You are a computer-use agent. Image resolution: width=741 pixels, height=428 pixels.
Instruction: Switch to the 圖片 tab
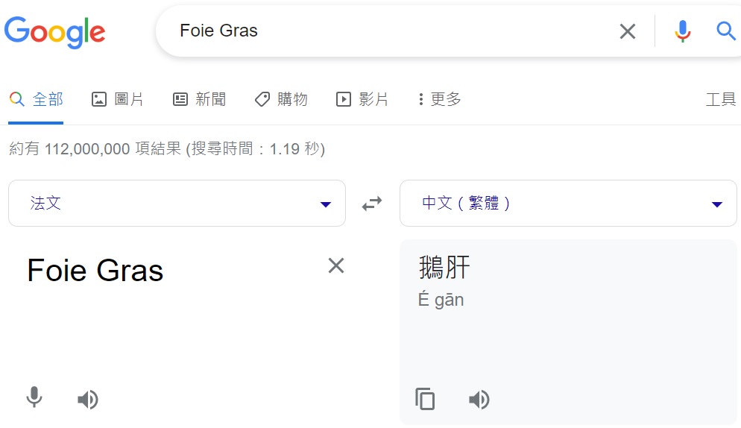(x=117, y=99)
